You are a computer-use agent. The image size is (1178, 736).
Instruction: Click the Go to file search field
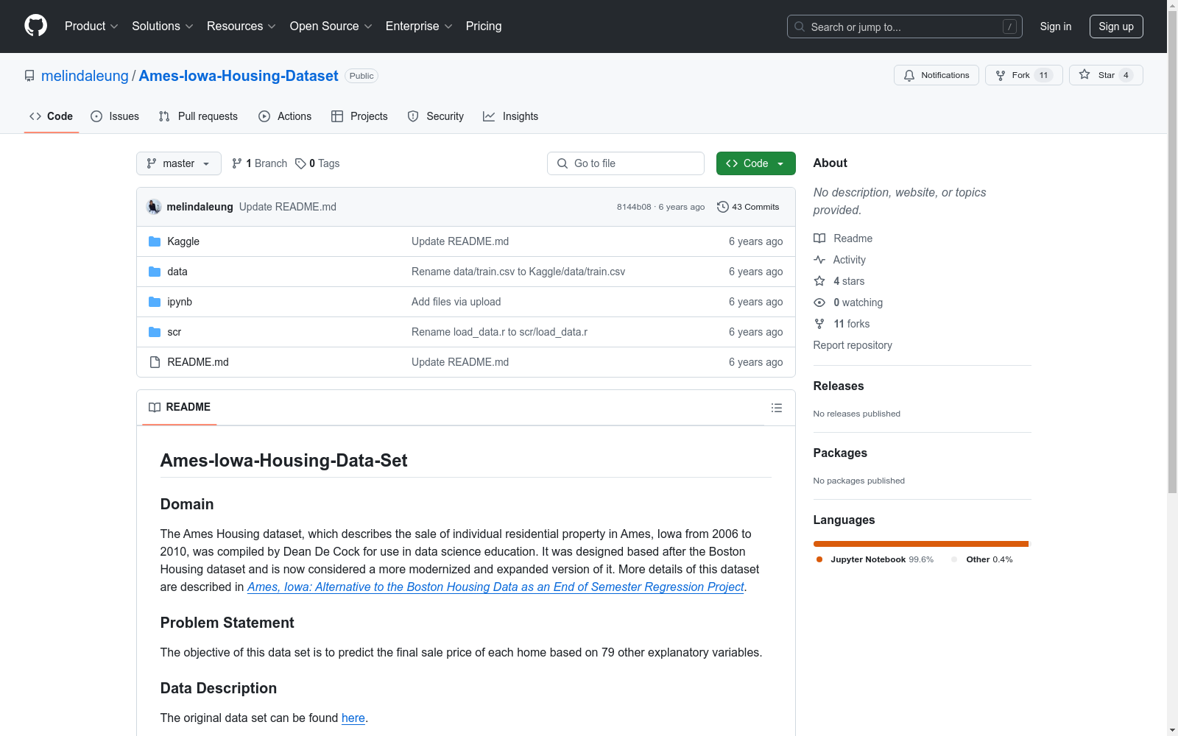(x=626, y=163)
